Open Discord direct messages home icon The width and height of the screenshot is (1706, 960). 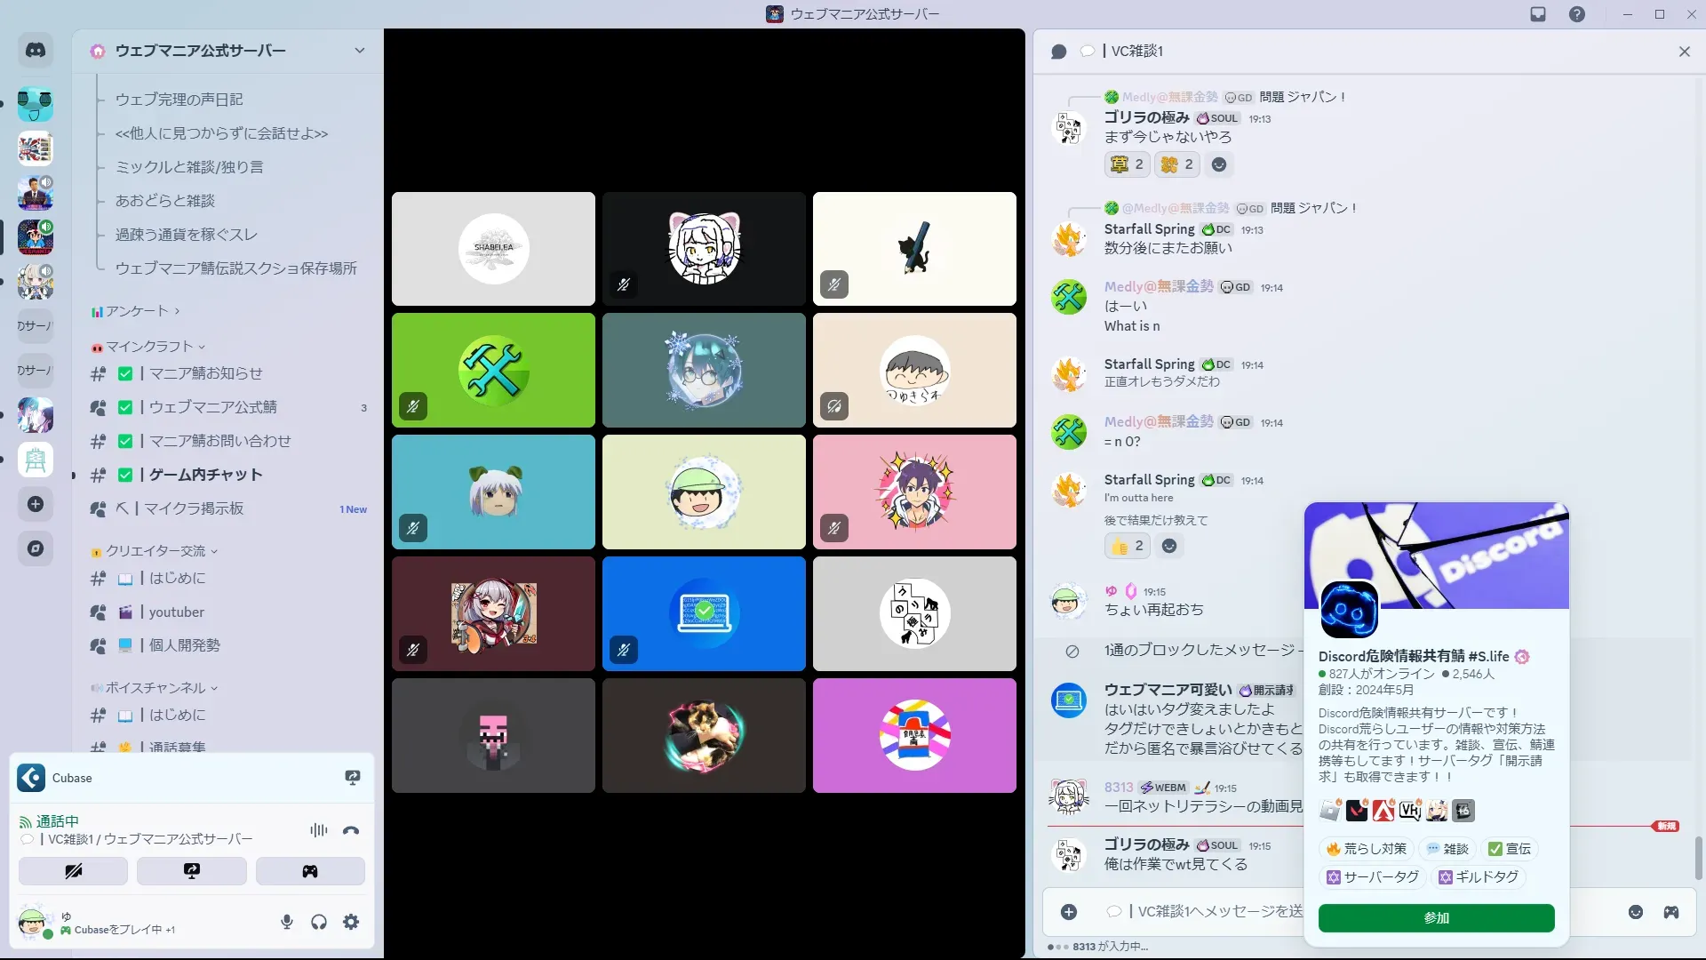click(x=36, y=51)
